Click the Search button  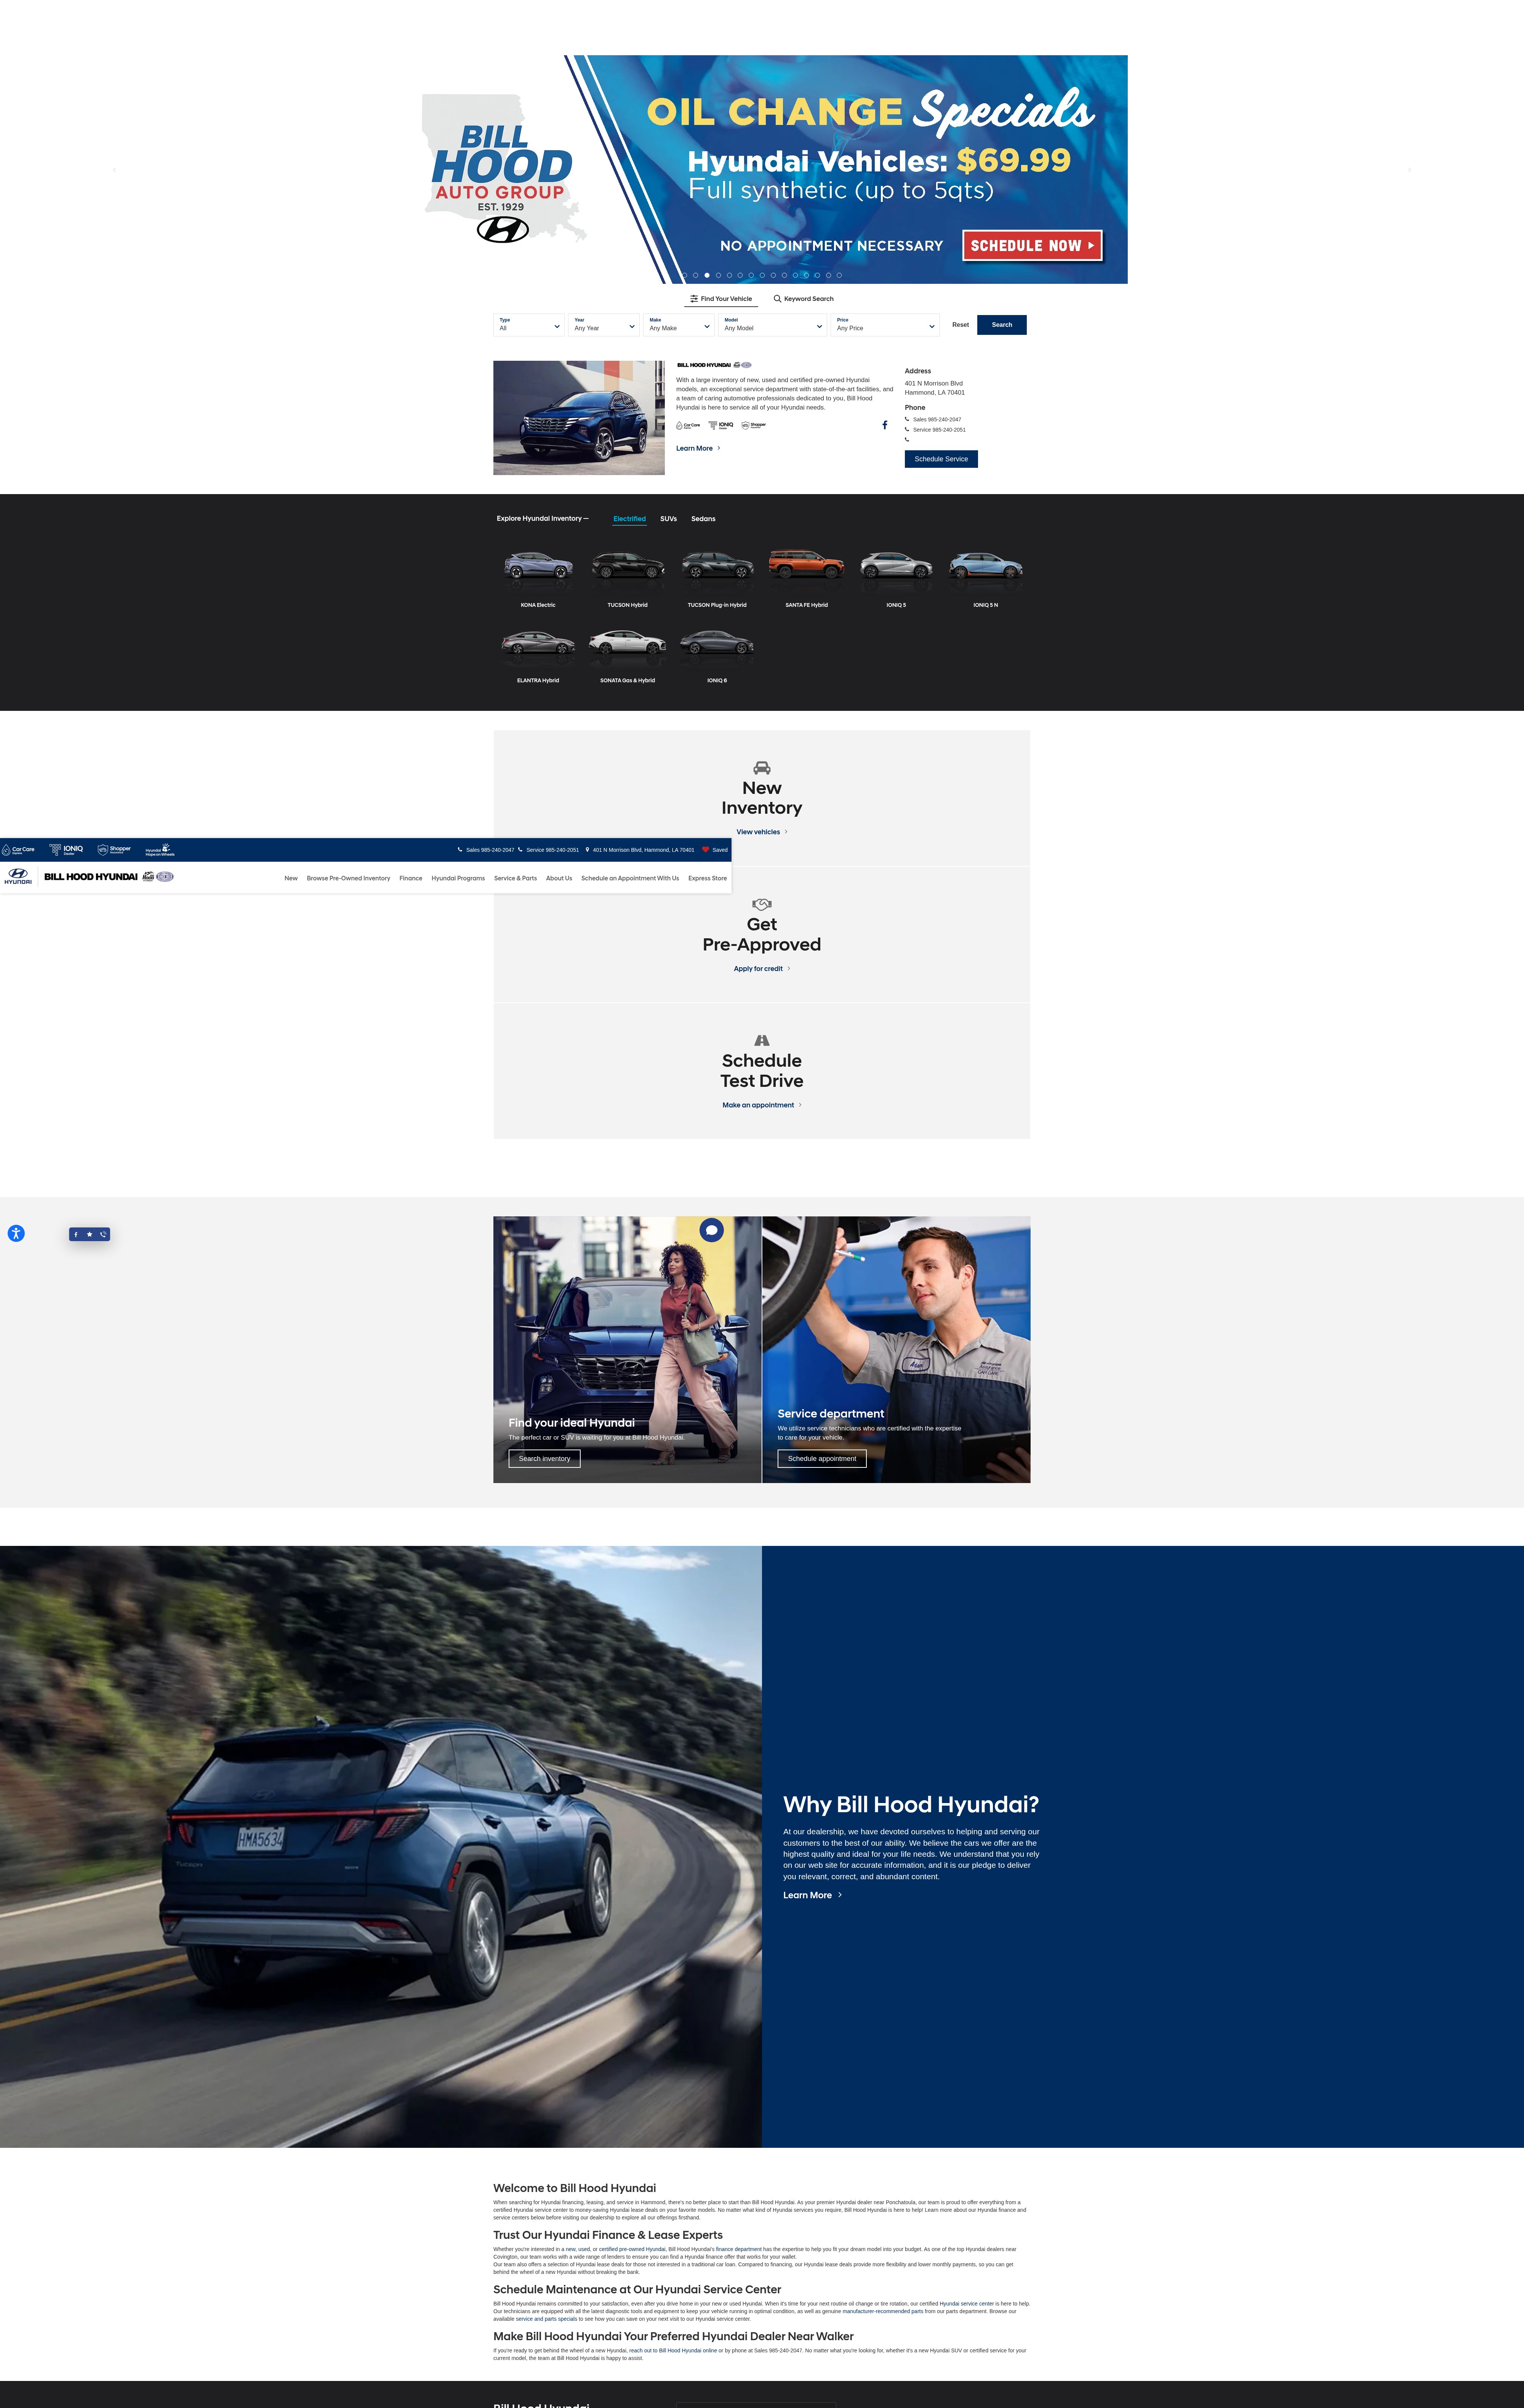[x=1002, y=325]
